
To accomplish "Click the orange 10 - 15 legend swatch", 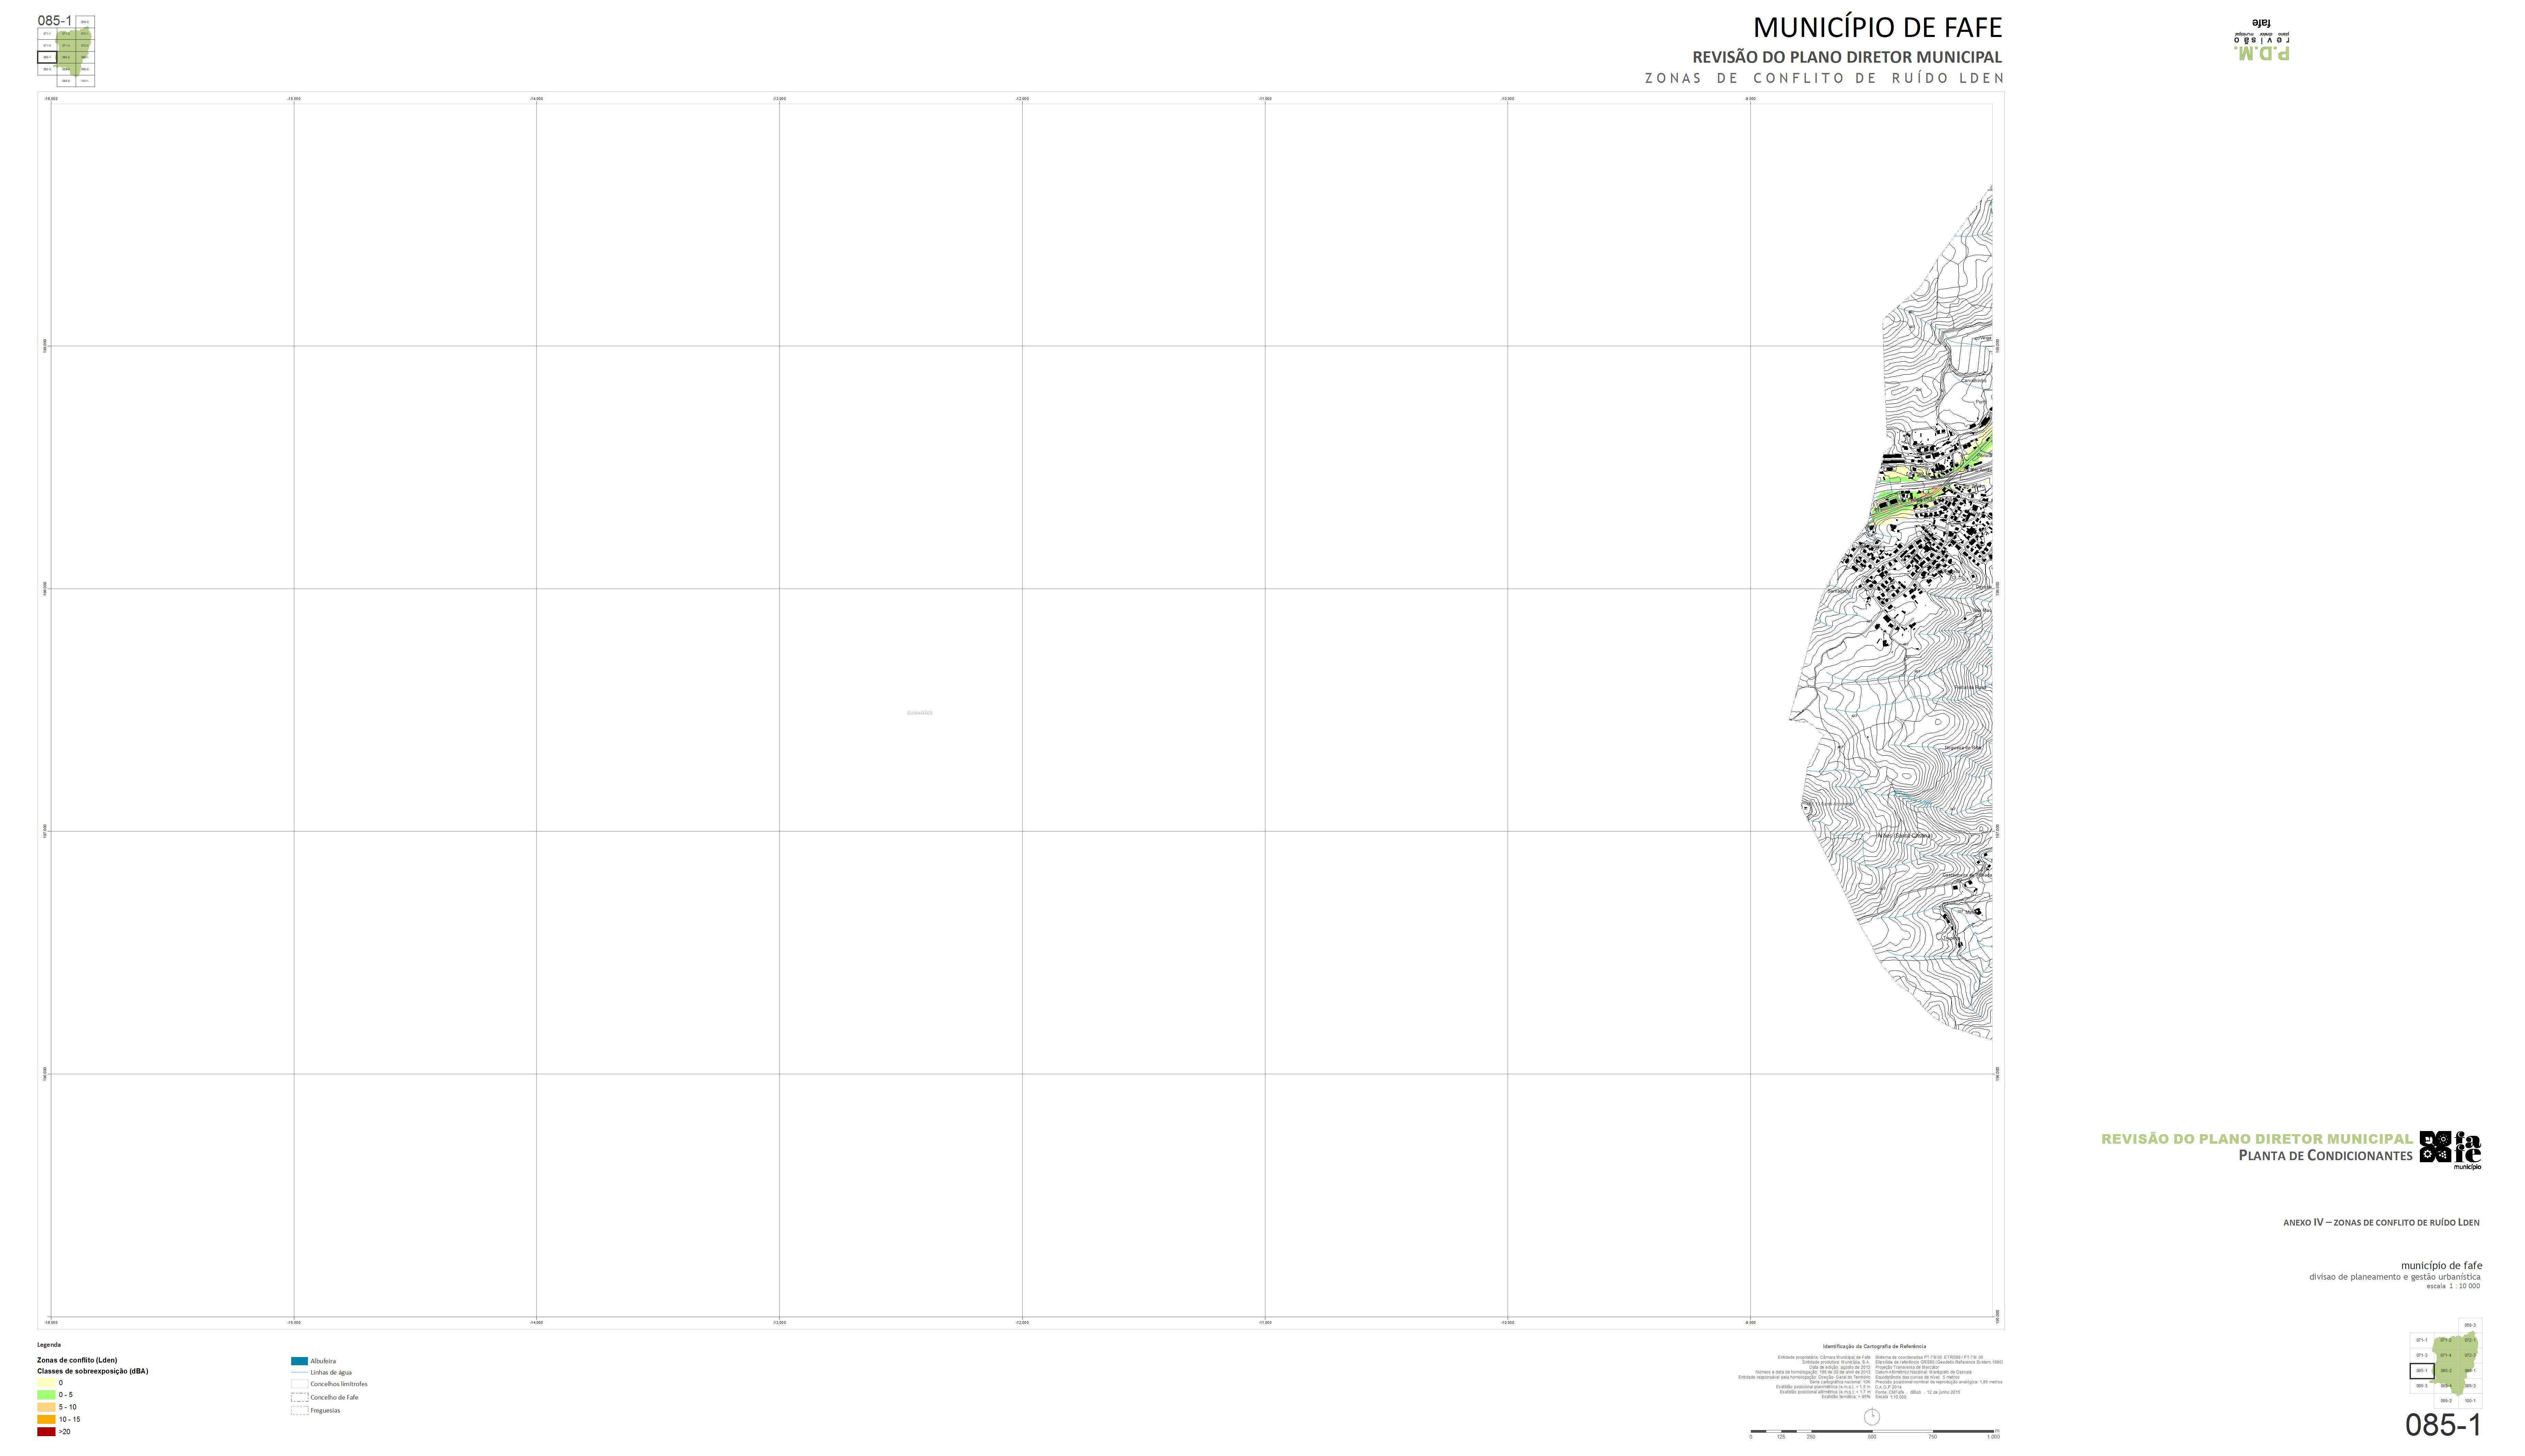I will click(46, 1419).
